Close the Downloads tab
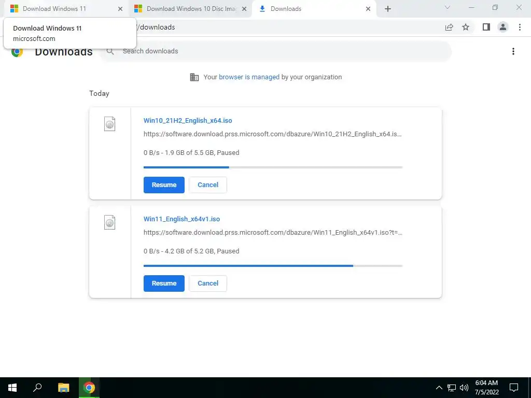Screen dimensions: 531x398 (x=368, y=9)
